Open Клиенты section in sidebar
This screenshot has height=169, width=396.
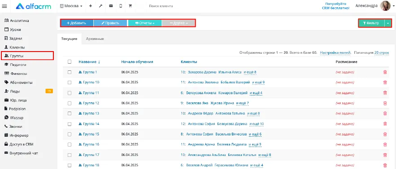14,47
